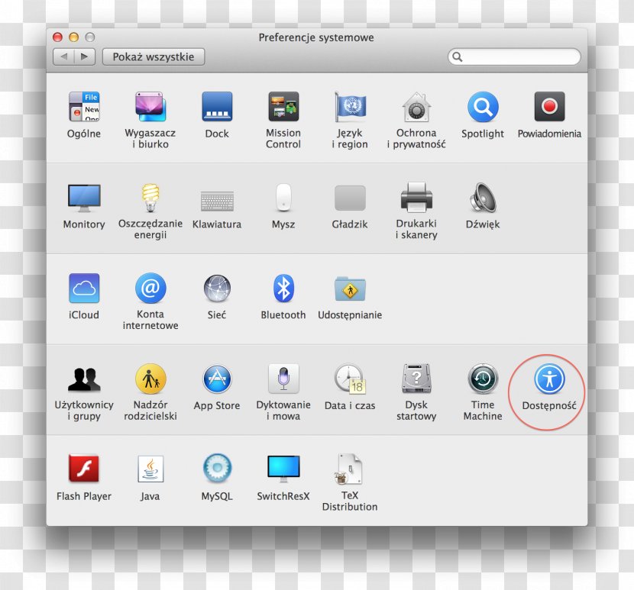Go forward with the right arrow button
Viewport: 634px width, 590px height.
coord(85,56)
